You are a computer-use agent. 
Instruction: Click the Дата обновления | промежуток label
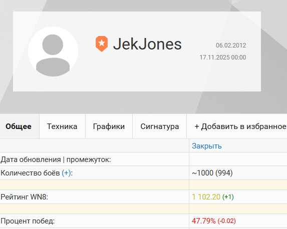tap(56, 159)
